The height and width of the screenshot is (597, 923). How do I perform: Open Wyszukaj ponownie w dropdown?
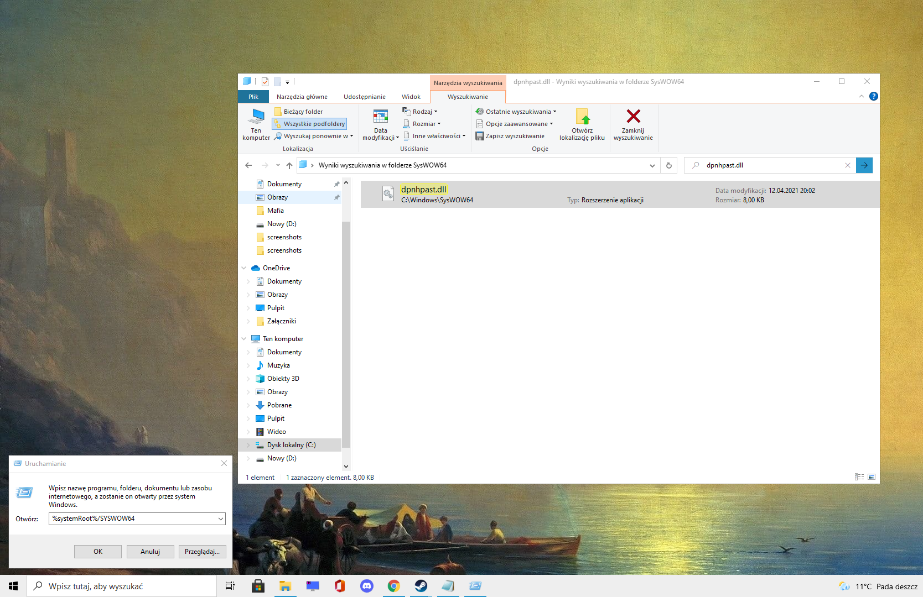tap(314, 136)
